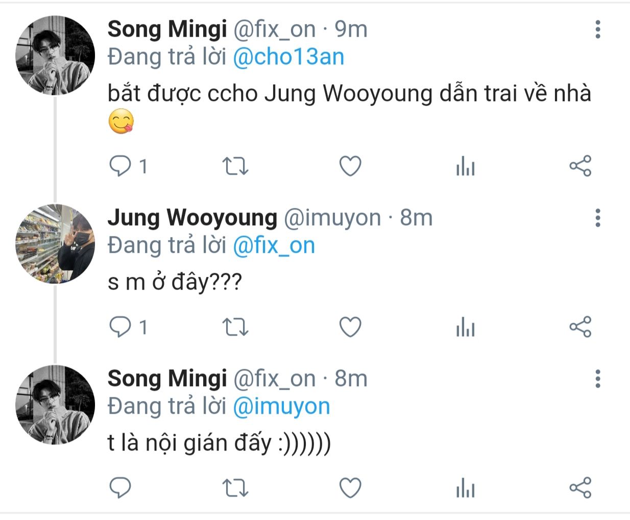Share the 'nội gián' tweet

point(580,488)
